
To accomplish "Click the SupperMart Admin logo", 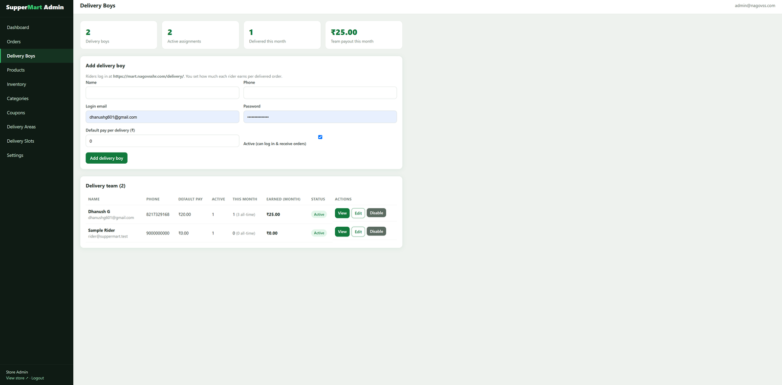I will 35,7.
